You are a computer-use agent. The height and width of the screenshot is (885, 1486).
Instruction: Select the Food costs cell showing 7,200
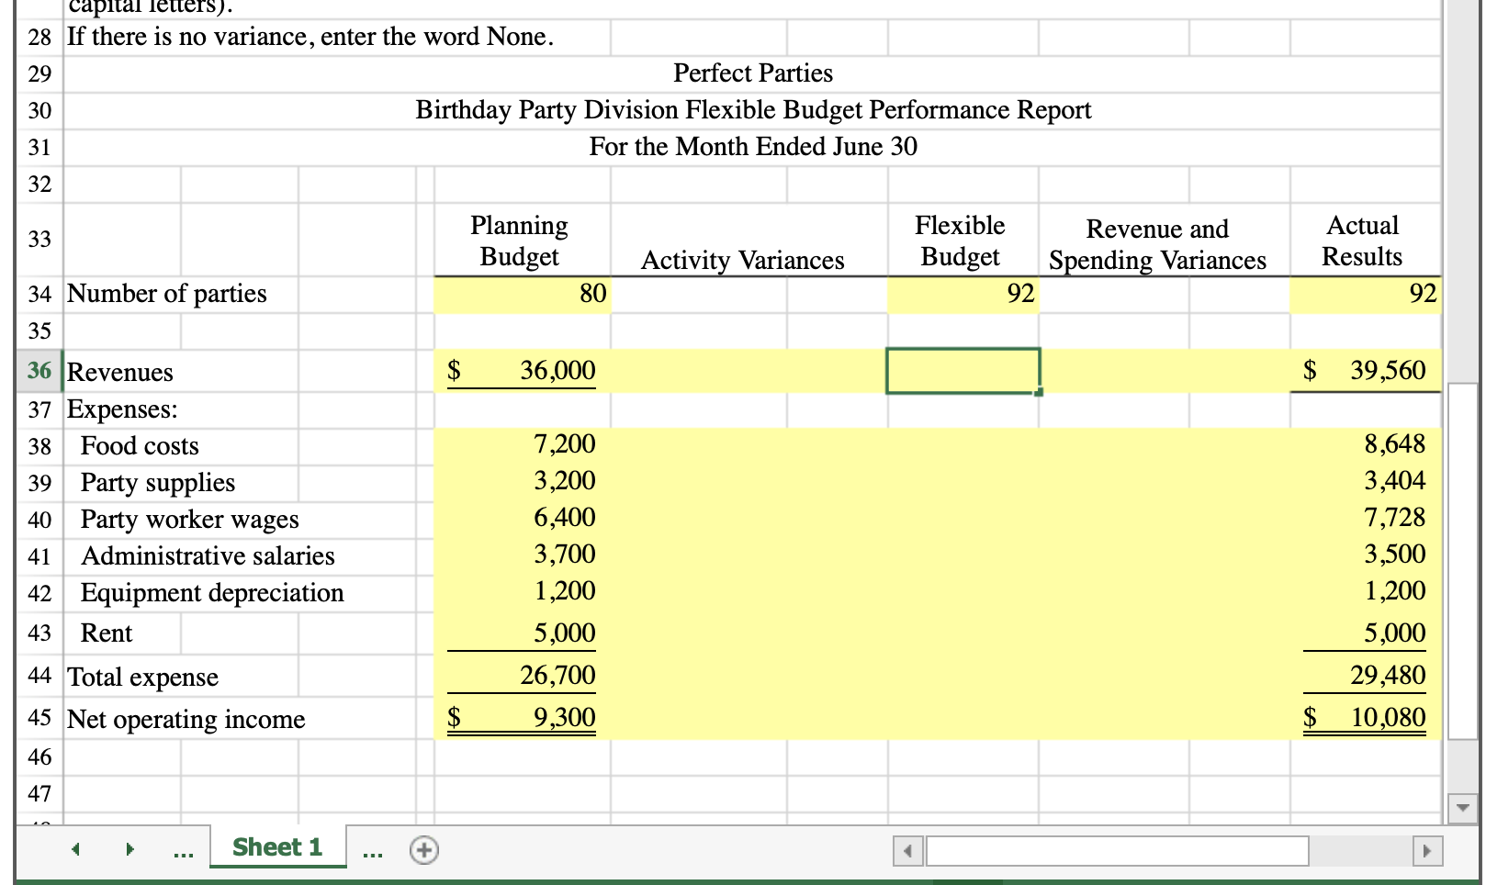point(520,445)
